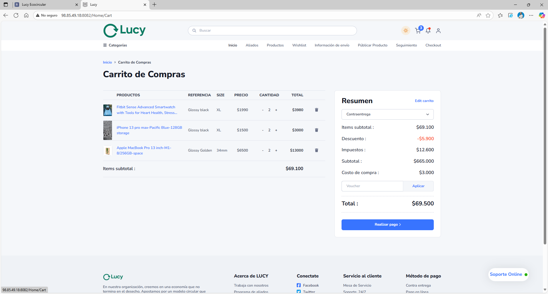Expand the Contraentrega payment dropdown
This screenshot has width=548, height=294.
tap(388, 114)
